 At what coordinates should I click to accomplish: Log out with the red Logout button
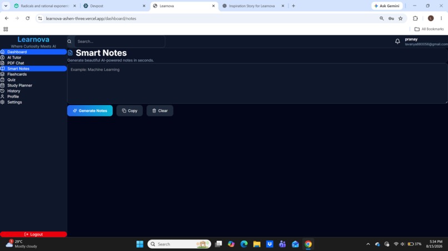(33, 234)
